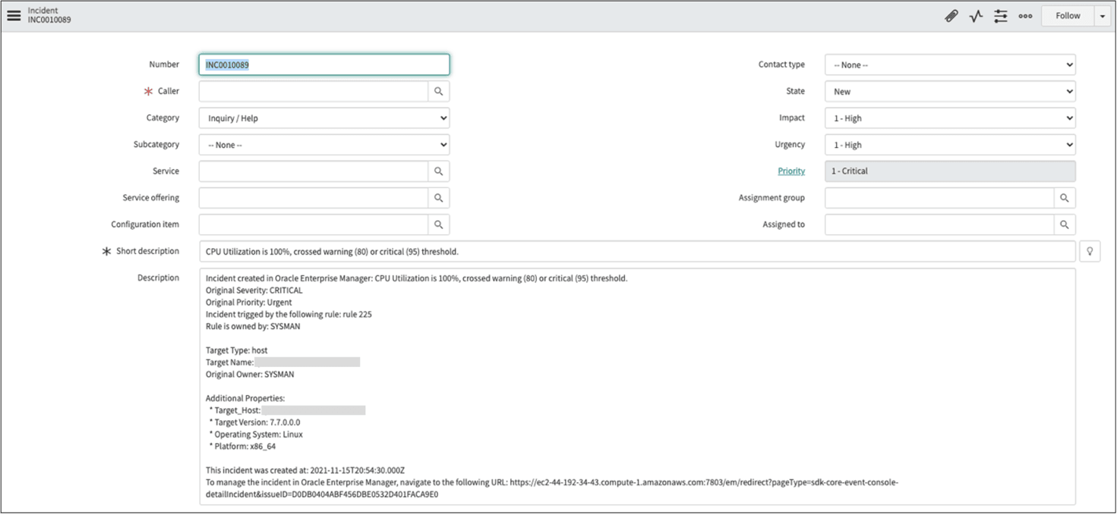Search for a Service using its lookup icon
Image resolution: width=1117 pixels, height=515 pixels.
coord(439,171)
